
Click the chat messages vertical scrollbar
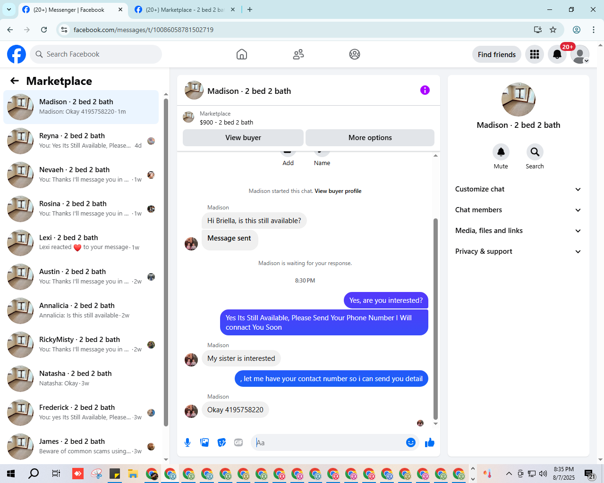(435, 319)
